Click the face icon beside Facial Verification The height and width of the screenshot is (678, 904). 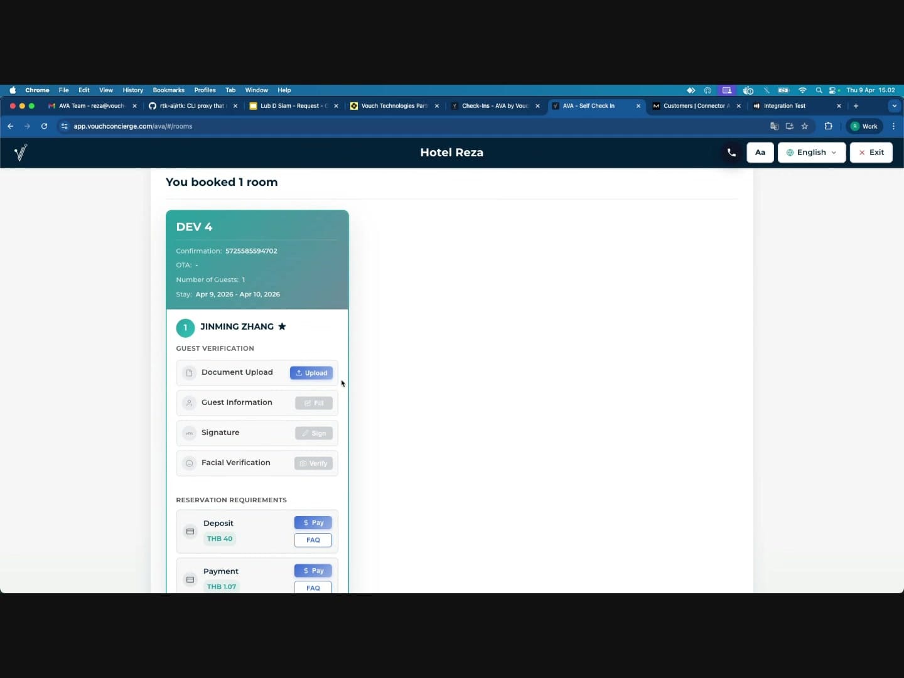point(189,463)
